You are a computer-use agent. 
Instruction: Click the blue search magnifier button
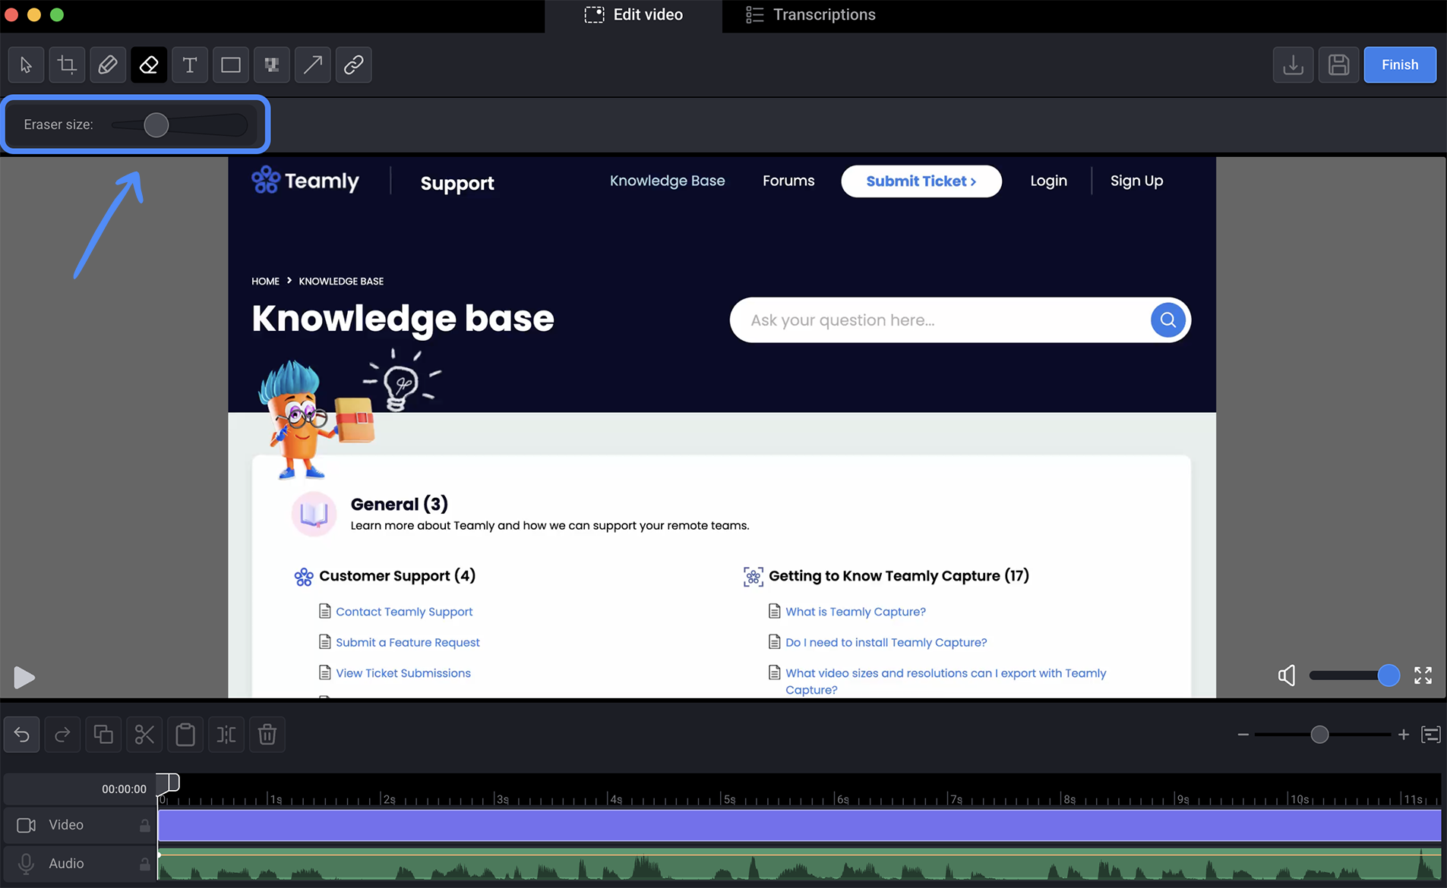(x=1168, y=320)
